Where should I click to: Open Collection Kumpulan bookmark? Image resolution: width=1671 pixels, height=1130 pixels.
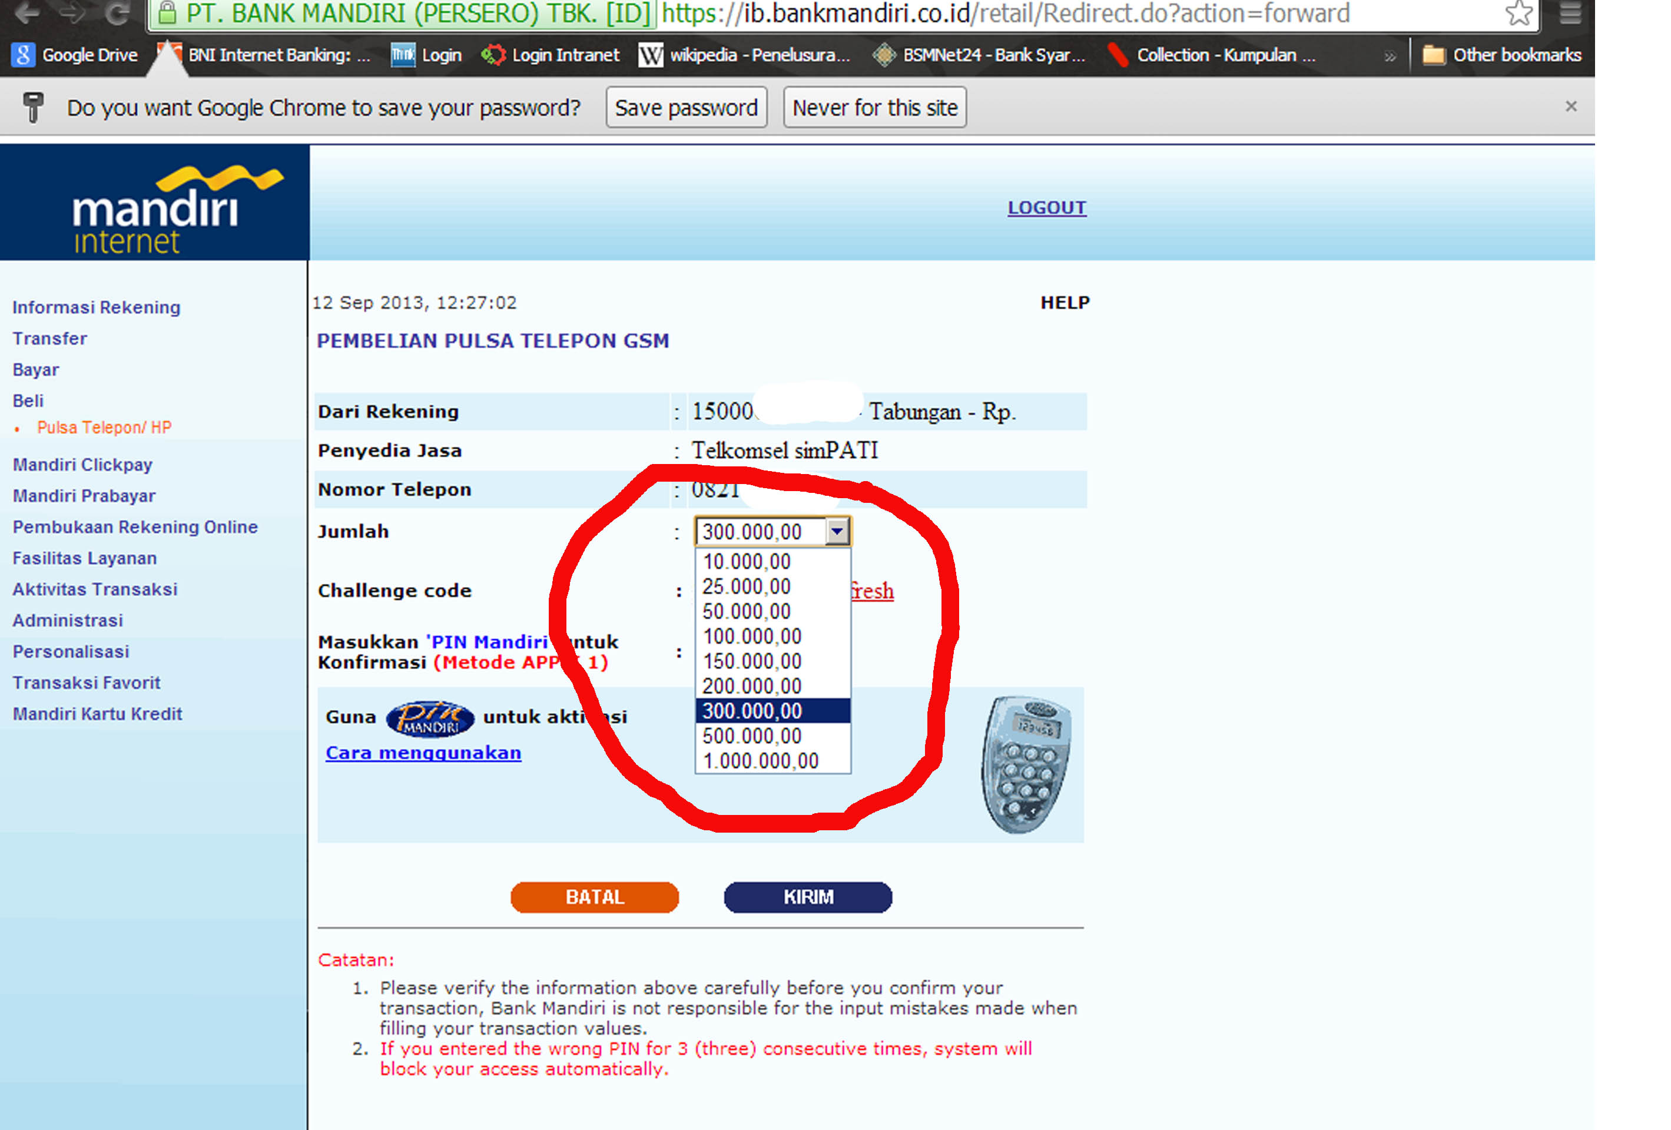point(1212,55)
